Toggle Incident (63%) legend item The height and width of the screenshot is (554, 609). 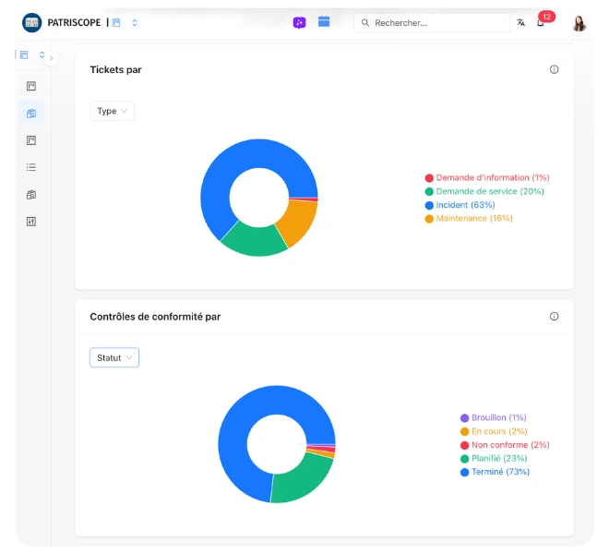(460, 205)
